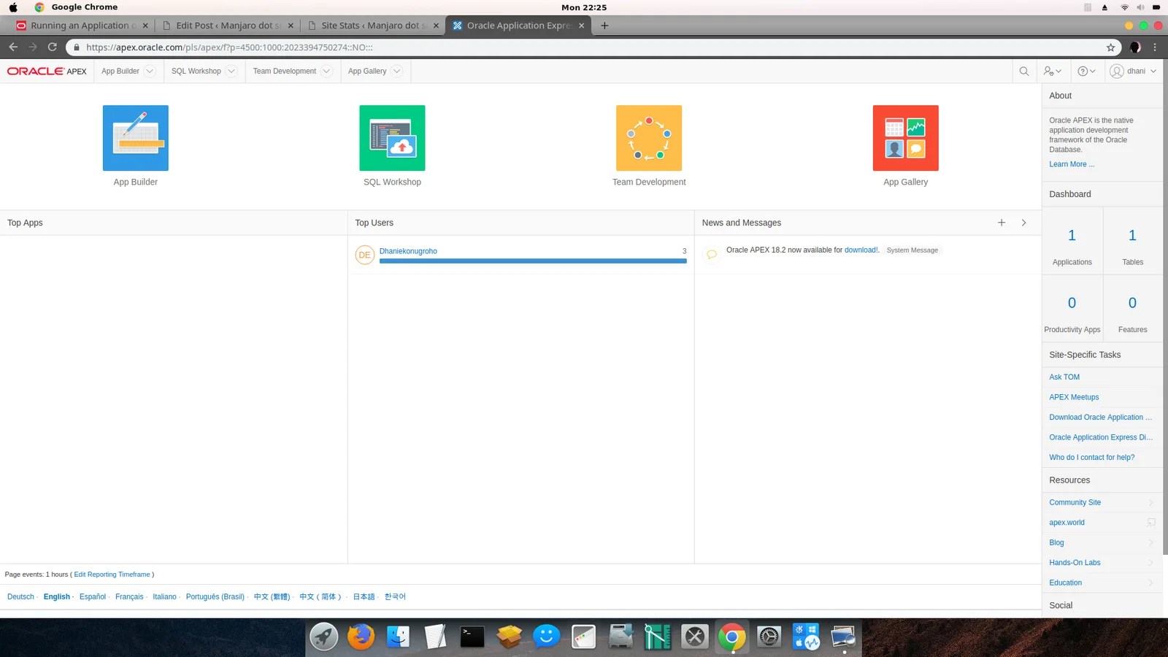Open the package box app in dock
This screenshot has width=1168, height=657.
pyautogui.click(x=510, y=637)
